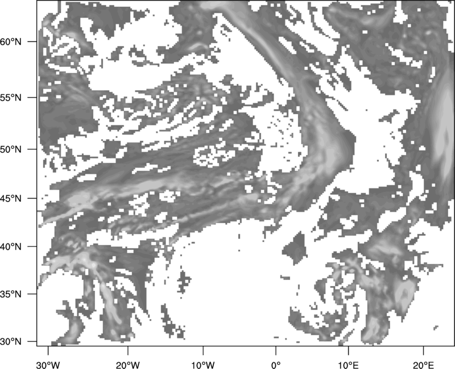The height and width of the screenshot is (369, 455).
Task: Click the 35°N latitude label
Action: click(11, 294)
